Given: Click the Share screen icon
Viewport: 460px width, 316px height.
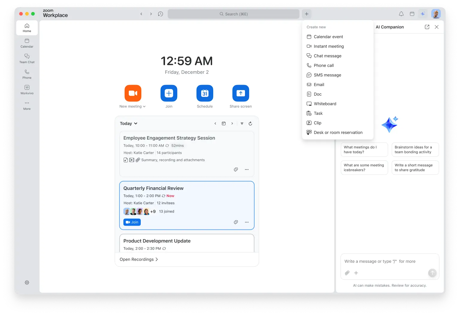Looking at the screenshot, I should 240,93.
